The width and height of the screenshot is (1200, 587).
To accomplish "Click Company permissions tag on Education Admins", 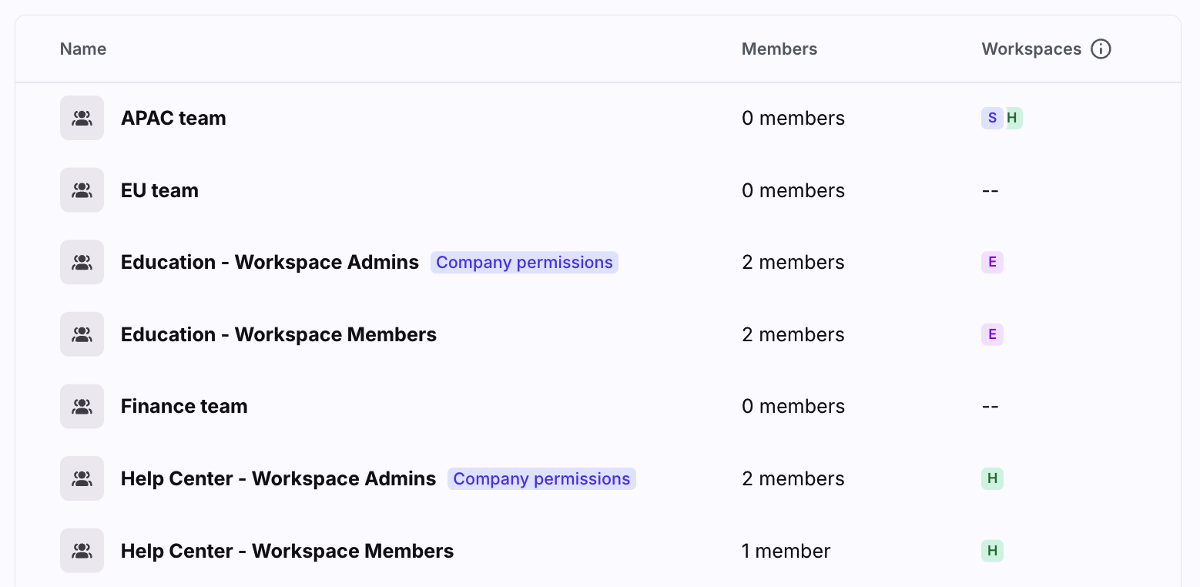I will tap(525, 262).
